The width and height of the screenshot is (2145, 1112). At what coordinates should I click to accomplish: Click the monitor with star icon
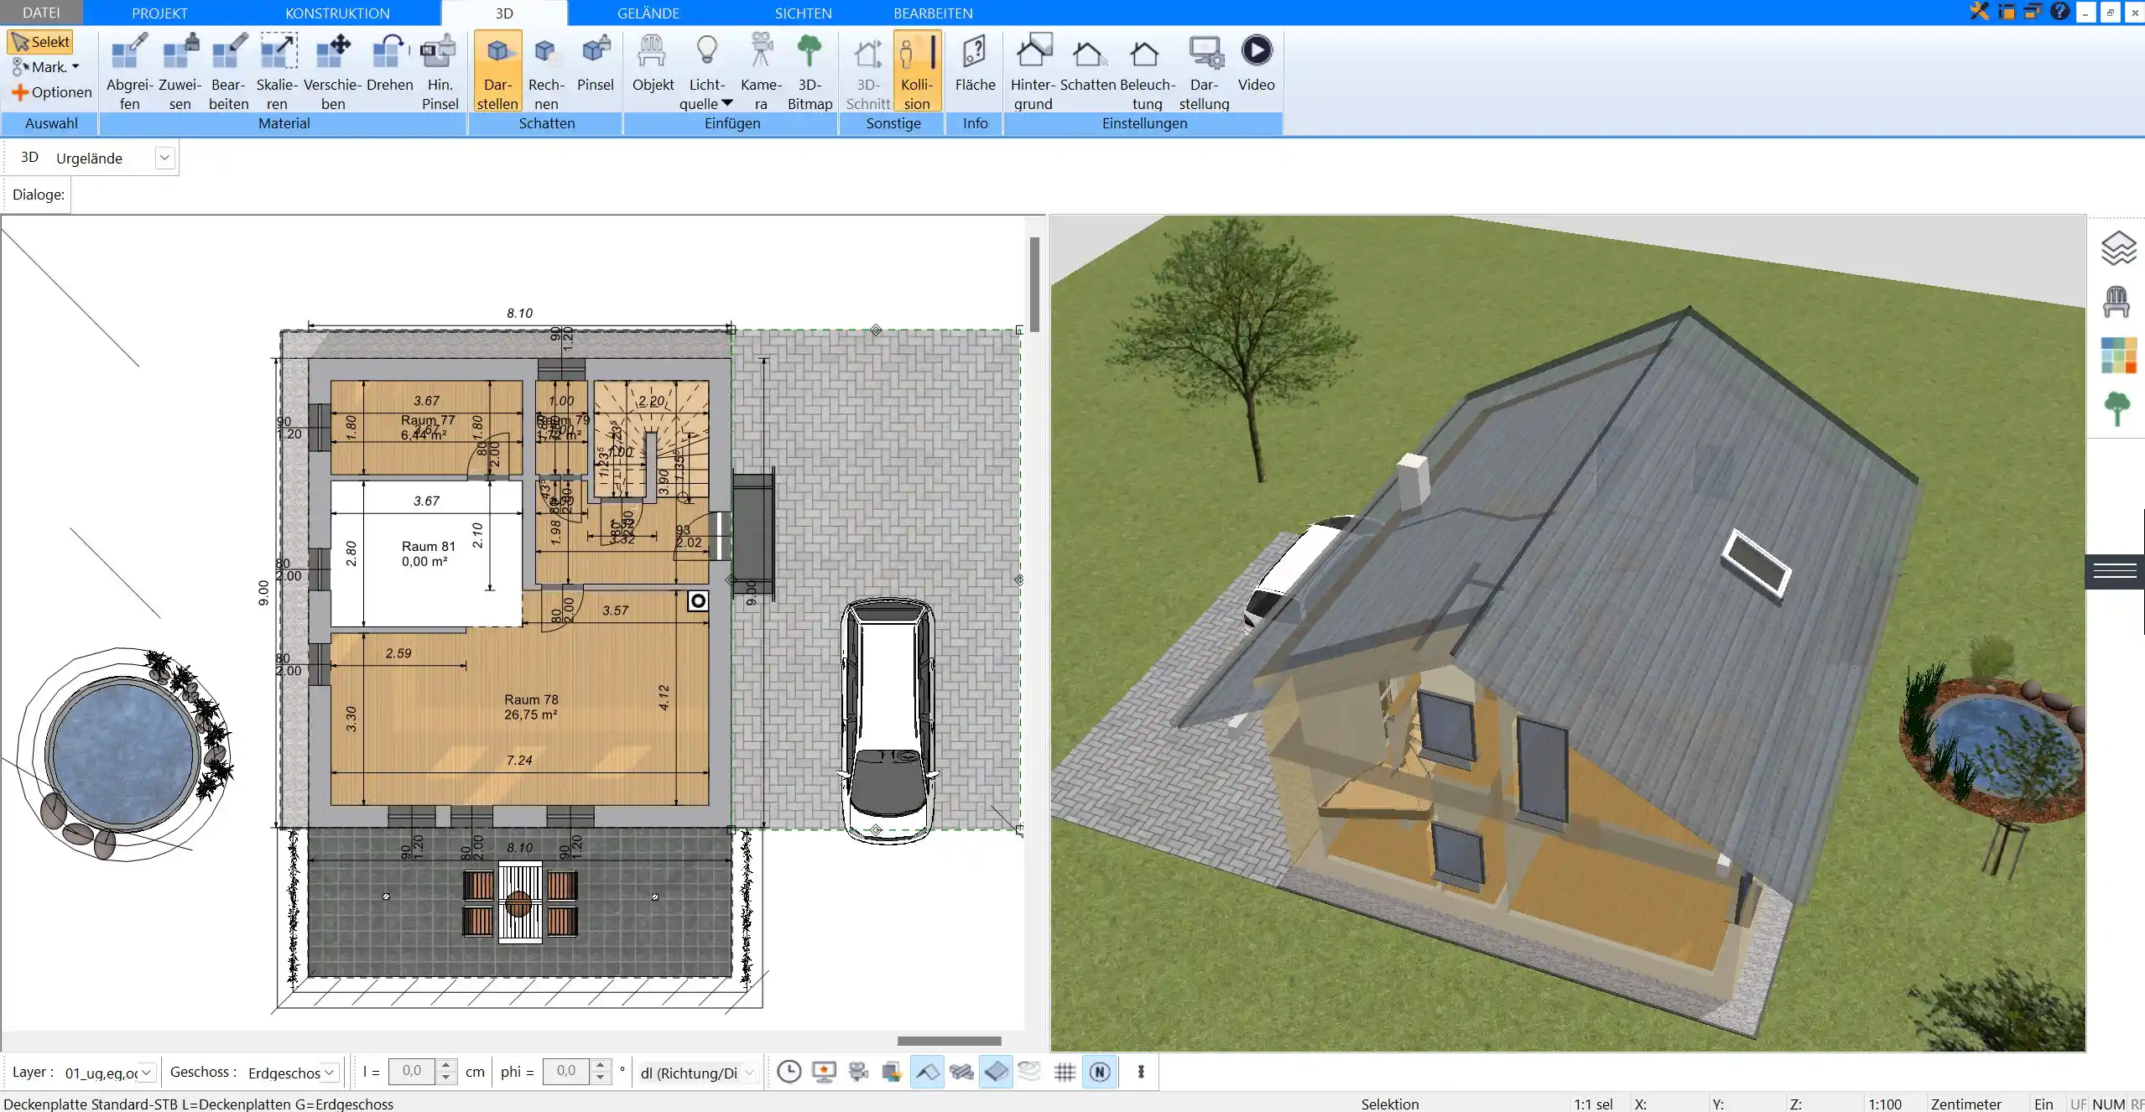tap(824, 1072)
